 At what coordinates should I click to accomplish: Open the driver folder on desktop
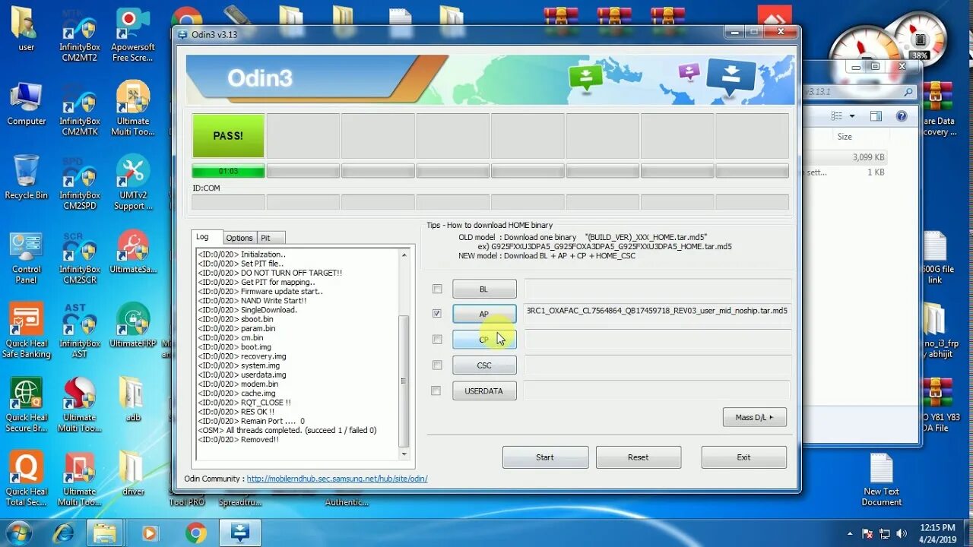pyautogui.click(x=132, y=473)
